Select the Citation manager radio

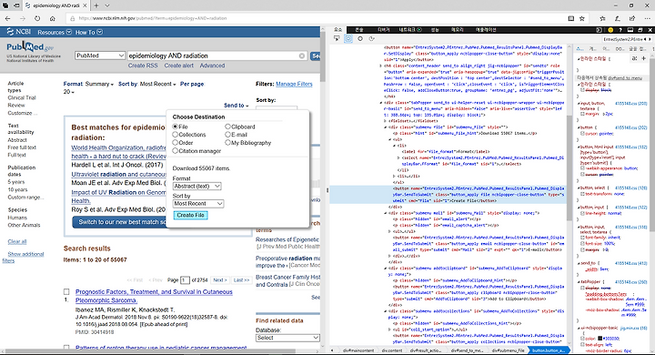click(x=176, y=150)
